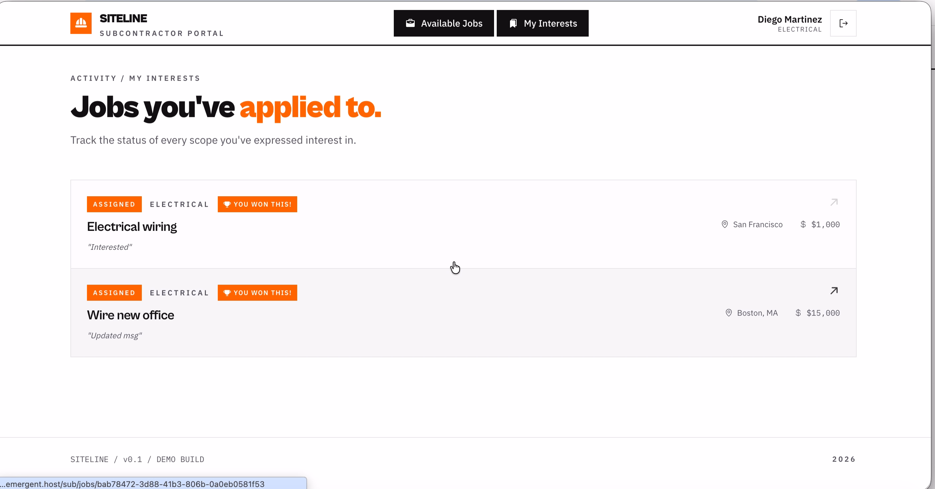The width and height of the screenshot is (935, 489).
Task: Open the Wire new office job title
Action: pos(130,315)
